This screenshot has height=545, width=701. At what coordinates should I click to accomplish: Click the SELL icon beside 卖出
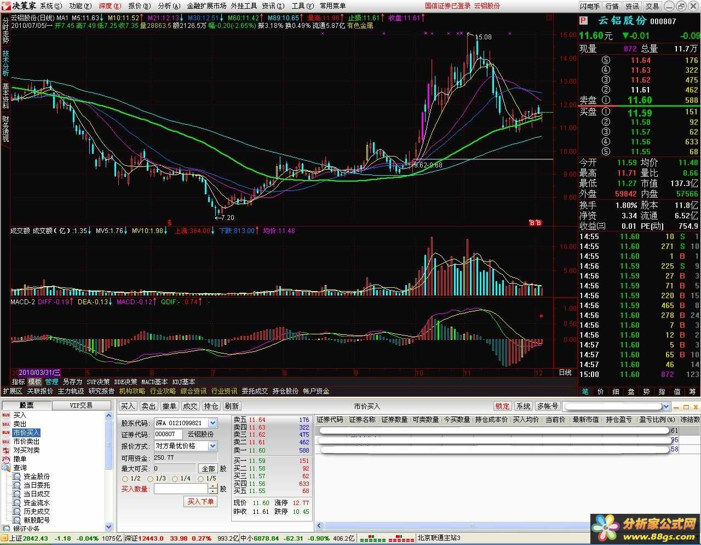6,424
